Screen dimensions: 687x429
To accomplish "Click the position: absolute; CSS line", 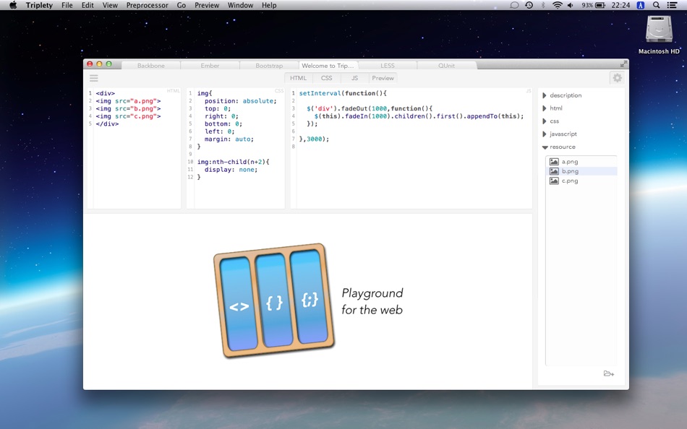I will click(241, 100).
